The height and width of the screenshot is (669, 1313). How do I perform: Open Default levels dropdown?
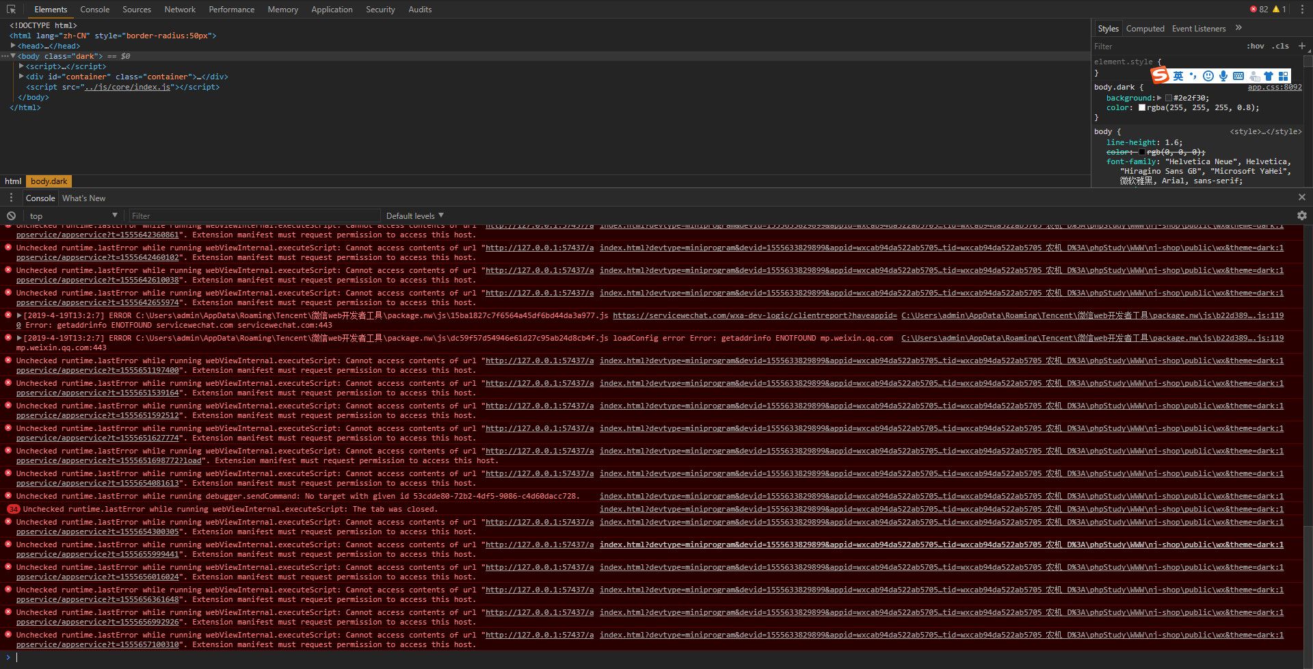click(x=414, y=215)
